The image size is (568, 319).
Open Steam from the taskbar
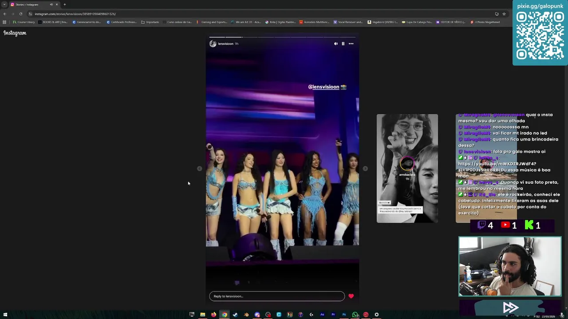pyautogui.click(x=235, y=315)
